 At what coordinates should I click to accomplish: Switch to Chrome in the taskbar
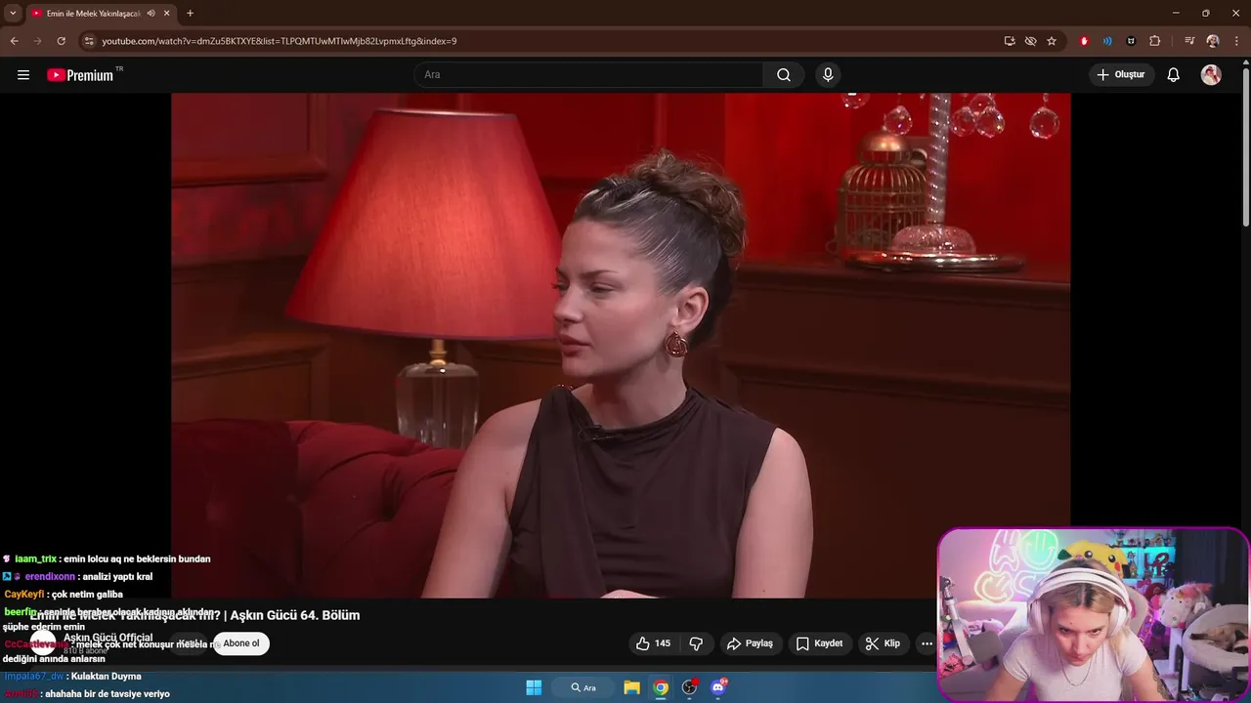click(661, 687)
